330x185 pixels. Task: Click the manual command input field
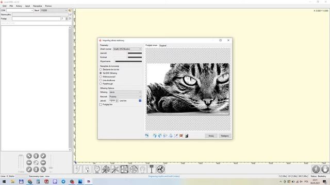[x=36, y=23]
